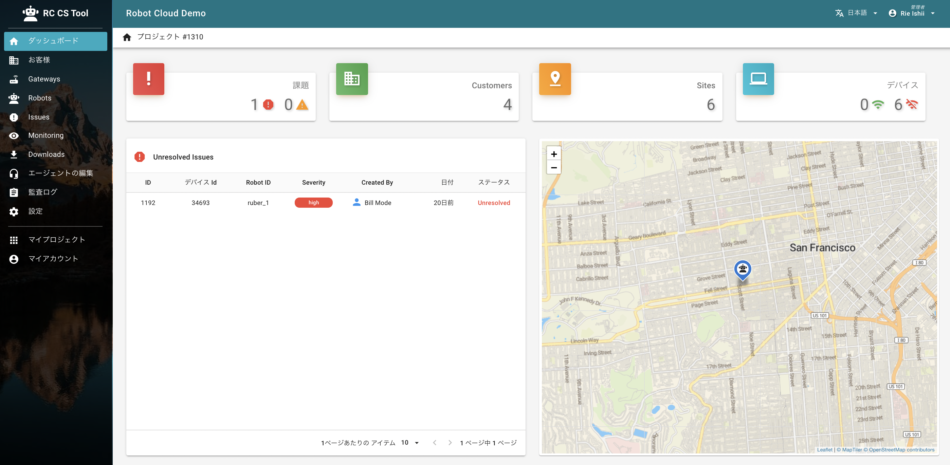This screenshot has width=950, height=465.
Task: Zoom in on the map
Action: pyautogui.click(x=553, y=154)
